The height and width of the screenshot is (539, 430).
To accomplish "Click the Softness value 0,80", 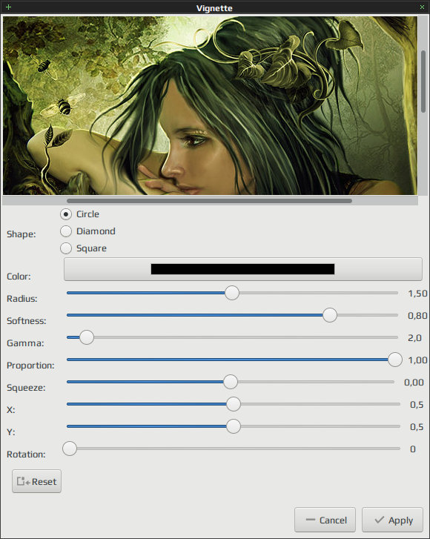I will coord(417,316).
